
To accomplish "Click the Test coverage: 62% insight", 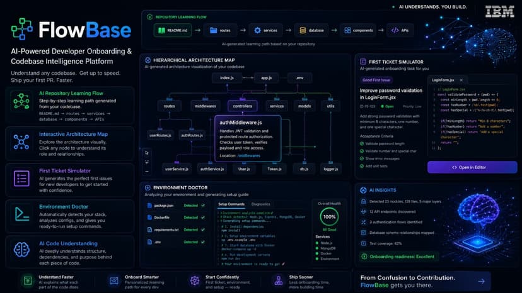I will click(381, 243).
